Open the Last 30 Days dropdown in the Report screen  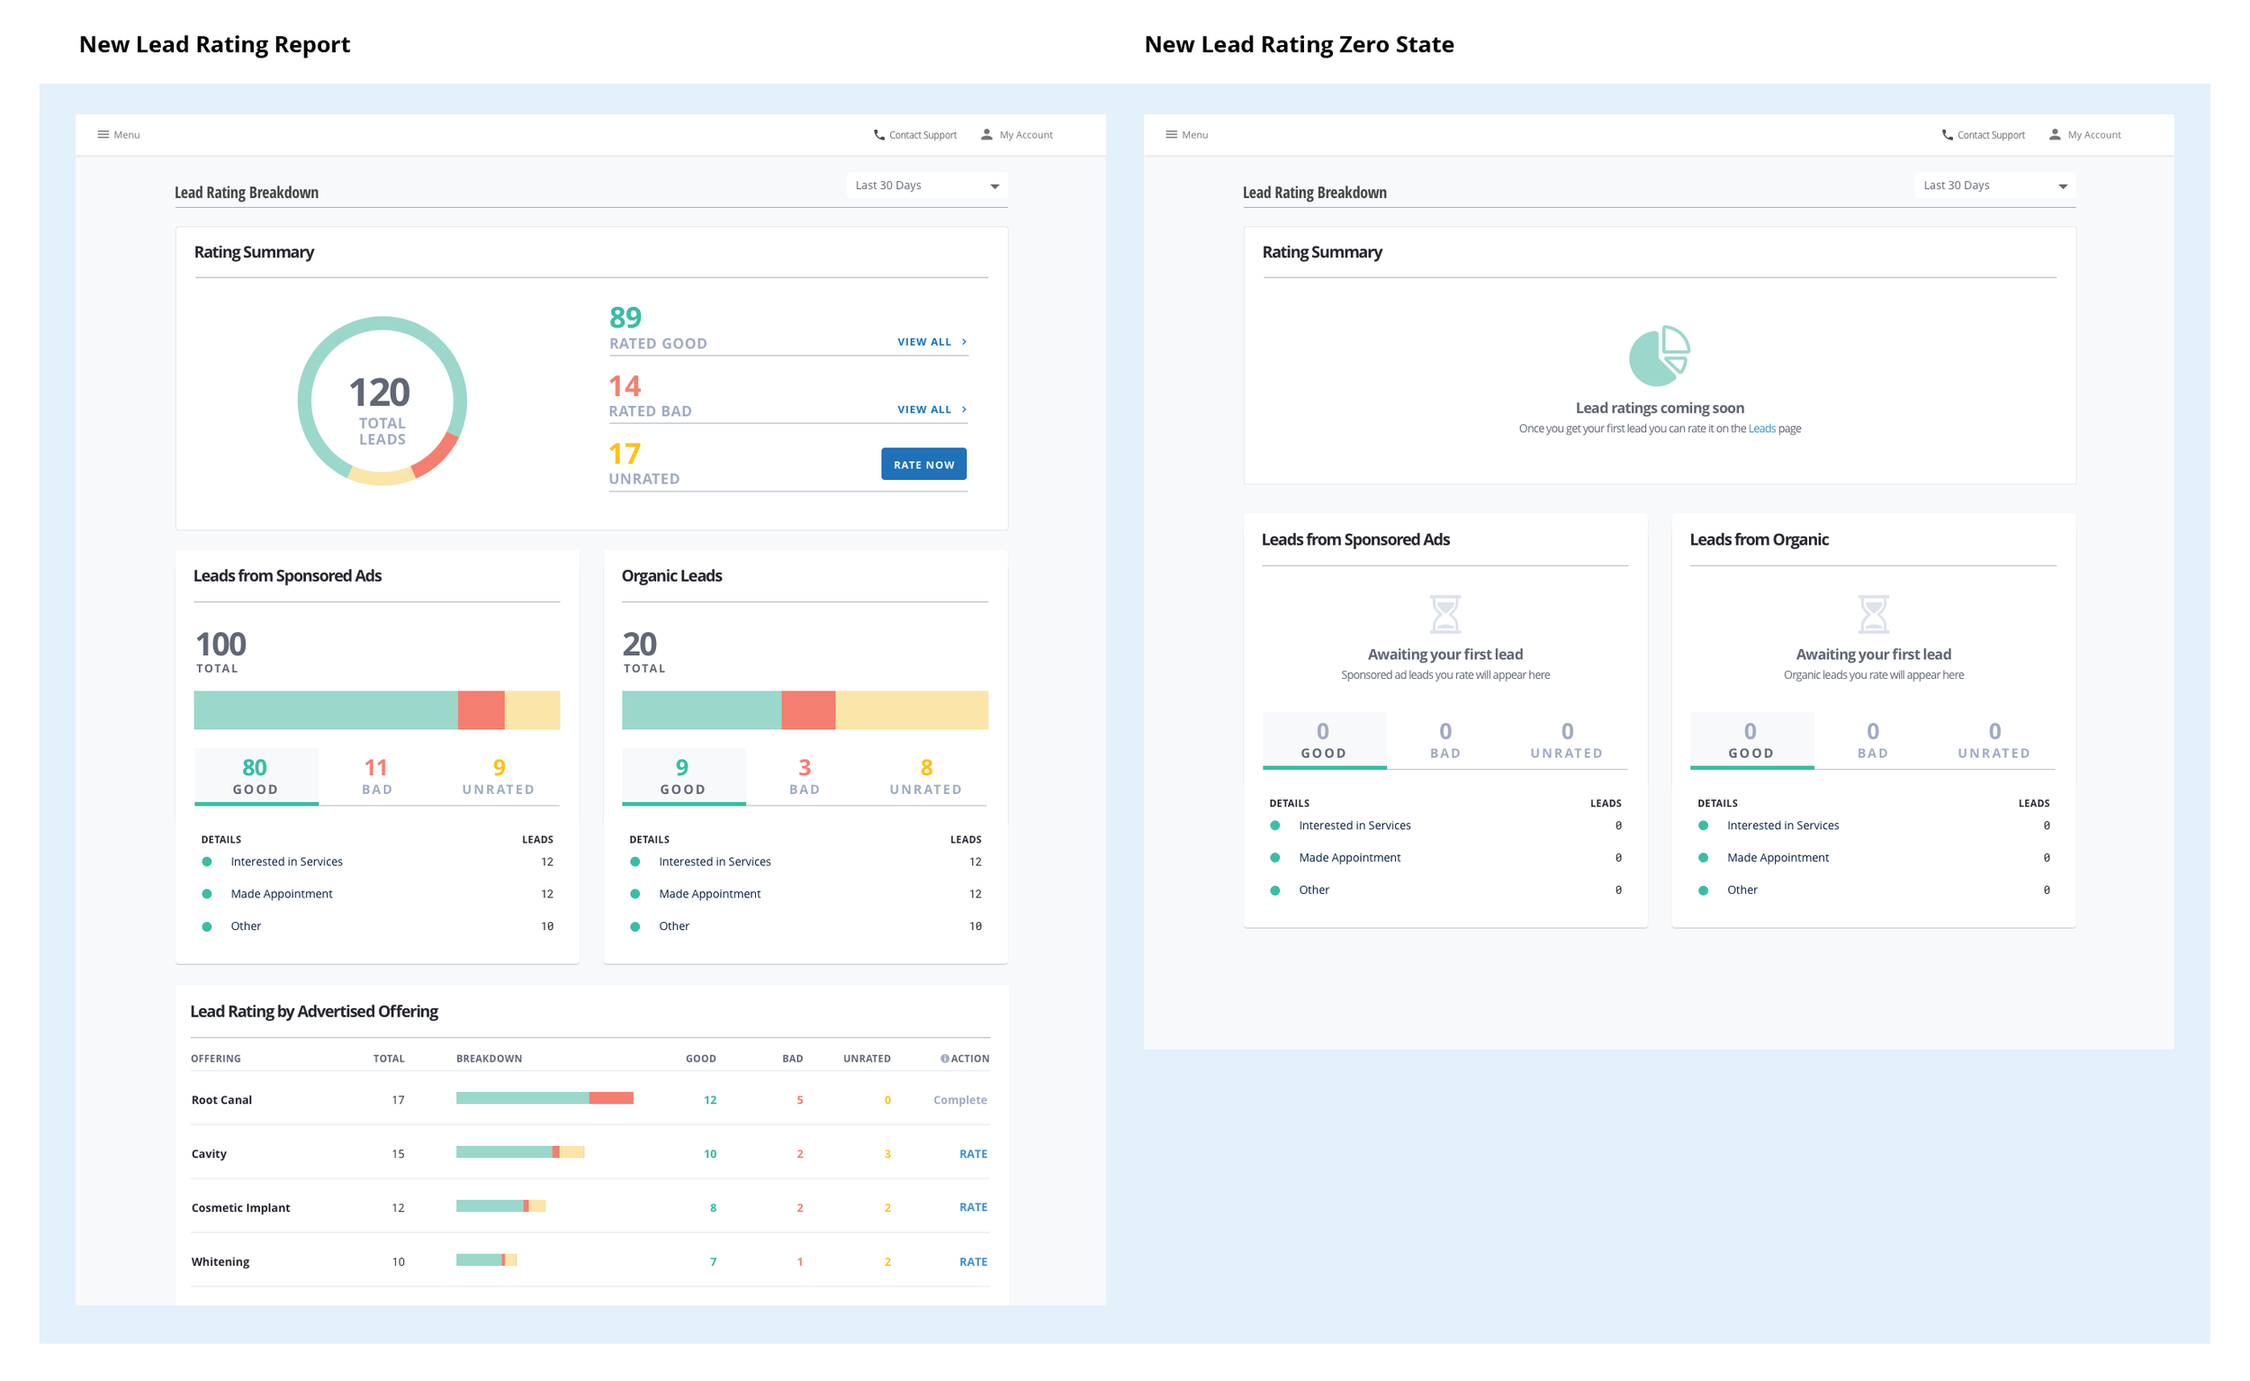tap(927, 185)
